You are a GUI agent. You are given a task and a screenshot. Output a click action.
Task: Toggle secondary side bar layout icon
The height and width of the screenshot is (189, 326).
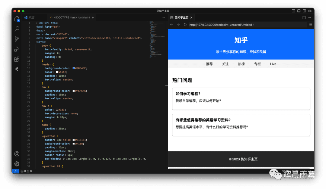point(304,11)
